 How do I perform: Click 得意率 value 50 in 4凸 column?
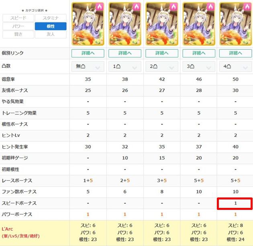pyautogui.click(x=236, y=79)
